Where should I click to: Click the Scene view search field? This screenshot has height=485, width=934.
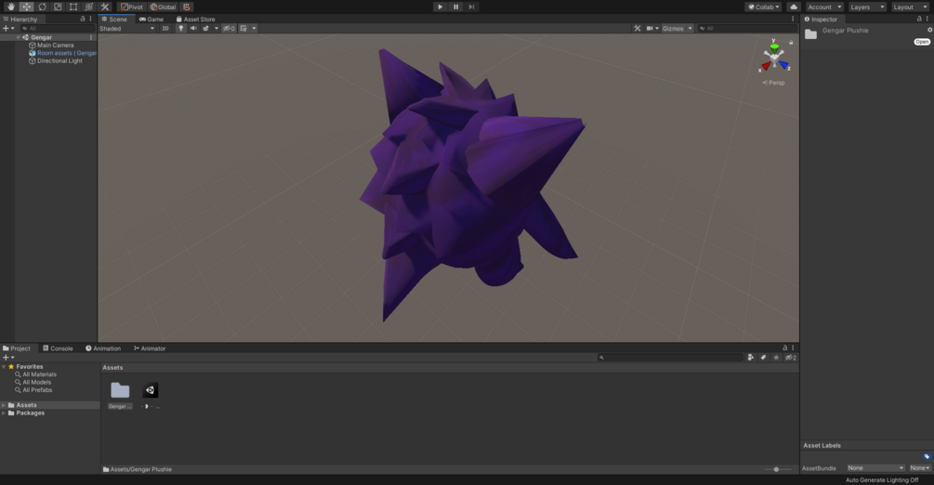745,28
